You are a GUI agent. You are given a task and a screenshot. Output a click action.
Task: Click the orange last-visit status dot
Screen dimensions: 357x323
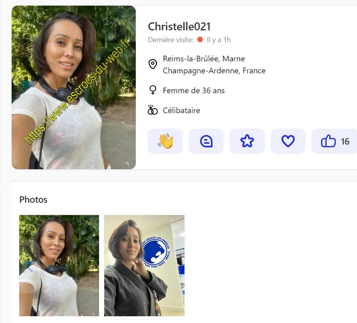click(x=200, y=40)
